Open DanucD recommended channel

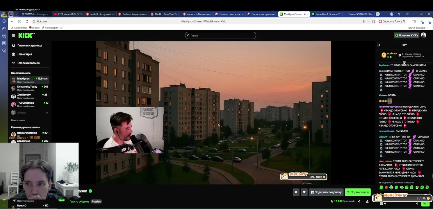coord(30,206)
